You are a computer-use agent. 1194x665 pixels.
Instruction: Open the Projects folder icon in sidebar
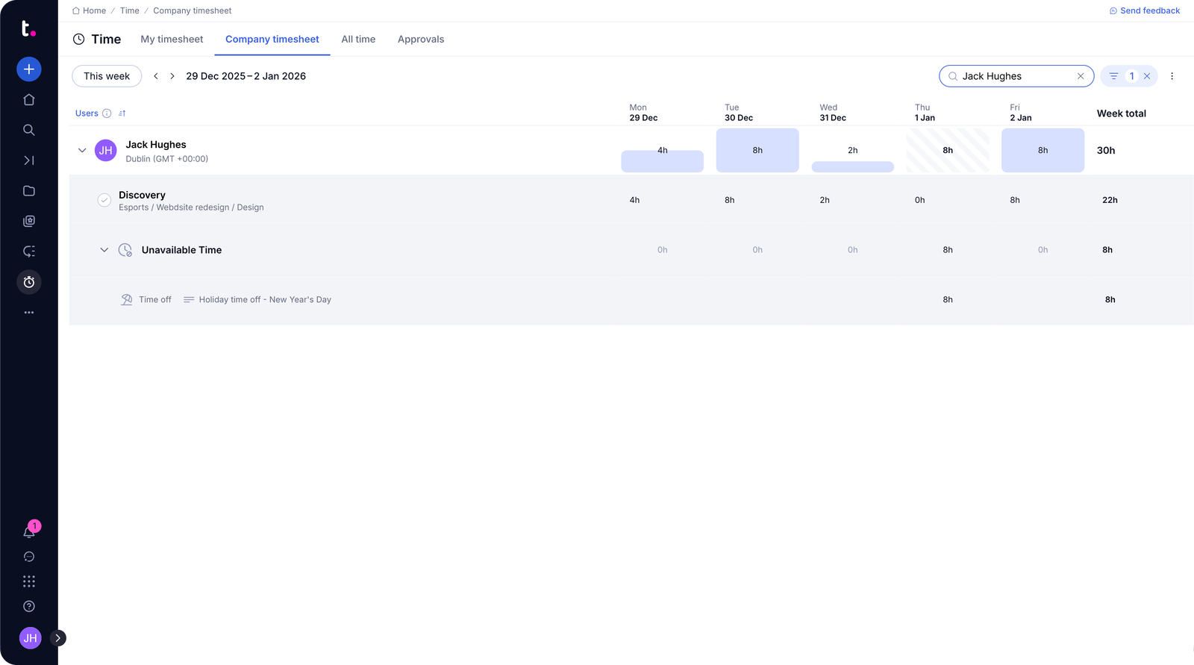[29, 191]
